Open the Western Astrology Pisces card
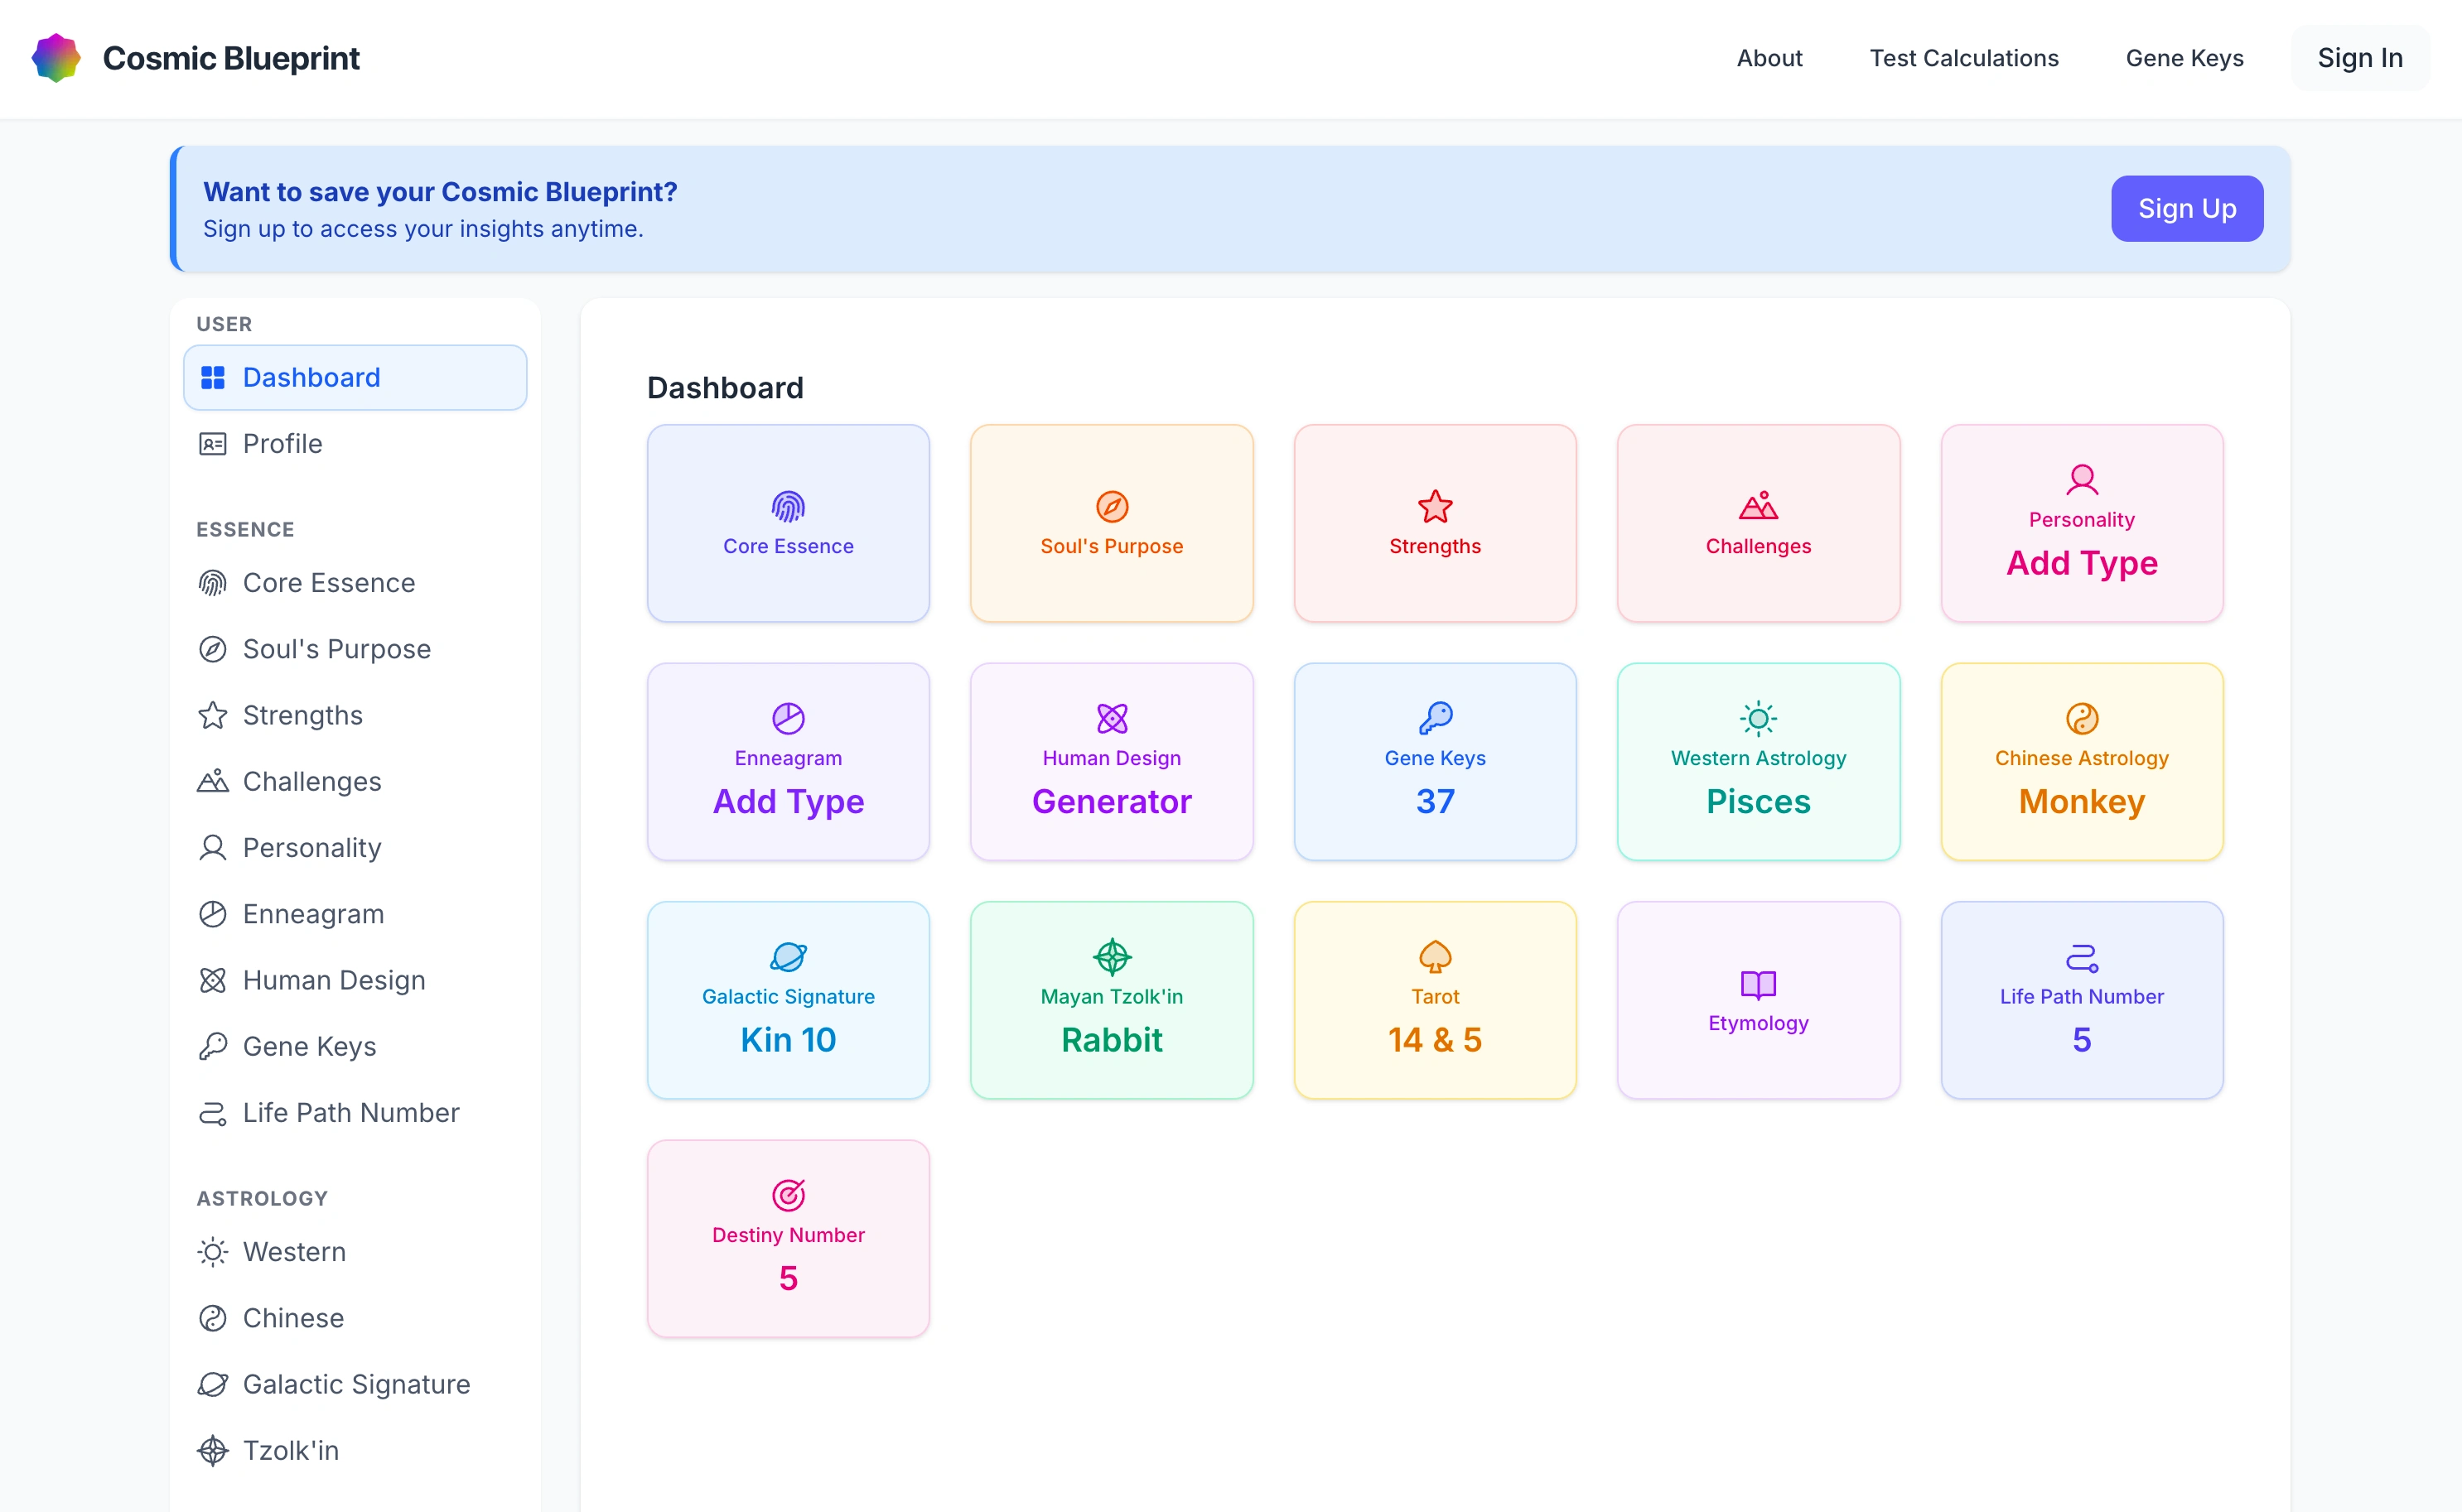 tap(1758, 761)
